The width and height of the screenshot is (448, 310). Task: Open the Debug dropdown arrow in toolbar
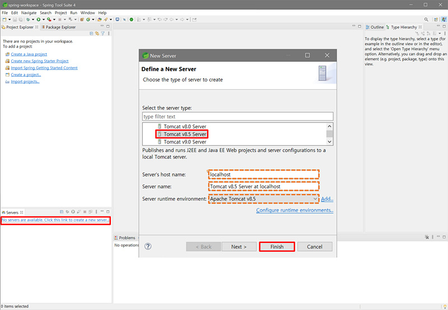coord(33,20)
